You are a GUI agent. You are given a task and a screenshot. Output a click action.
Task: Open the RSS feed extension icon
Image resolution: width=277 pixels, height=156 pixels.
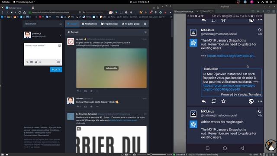pos(141,13)
